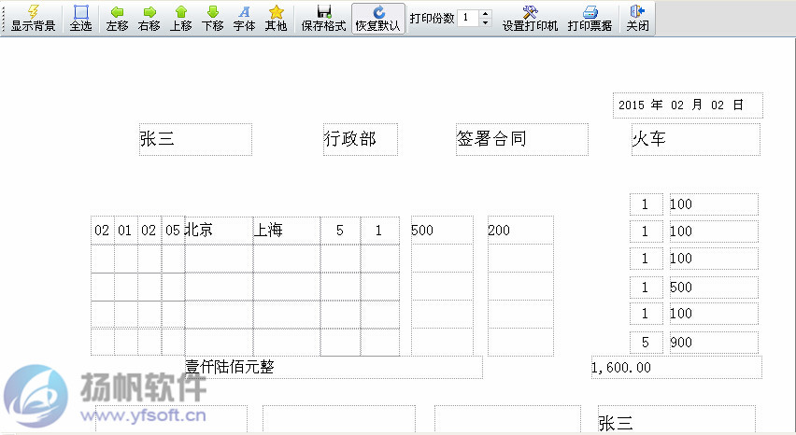Select all with 全选 icon
The width and height of the screenshot is (796, 435).
tap(80, 18)
